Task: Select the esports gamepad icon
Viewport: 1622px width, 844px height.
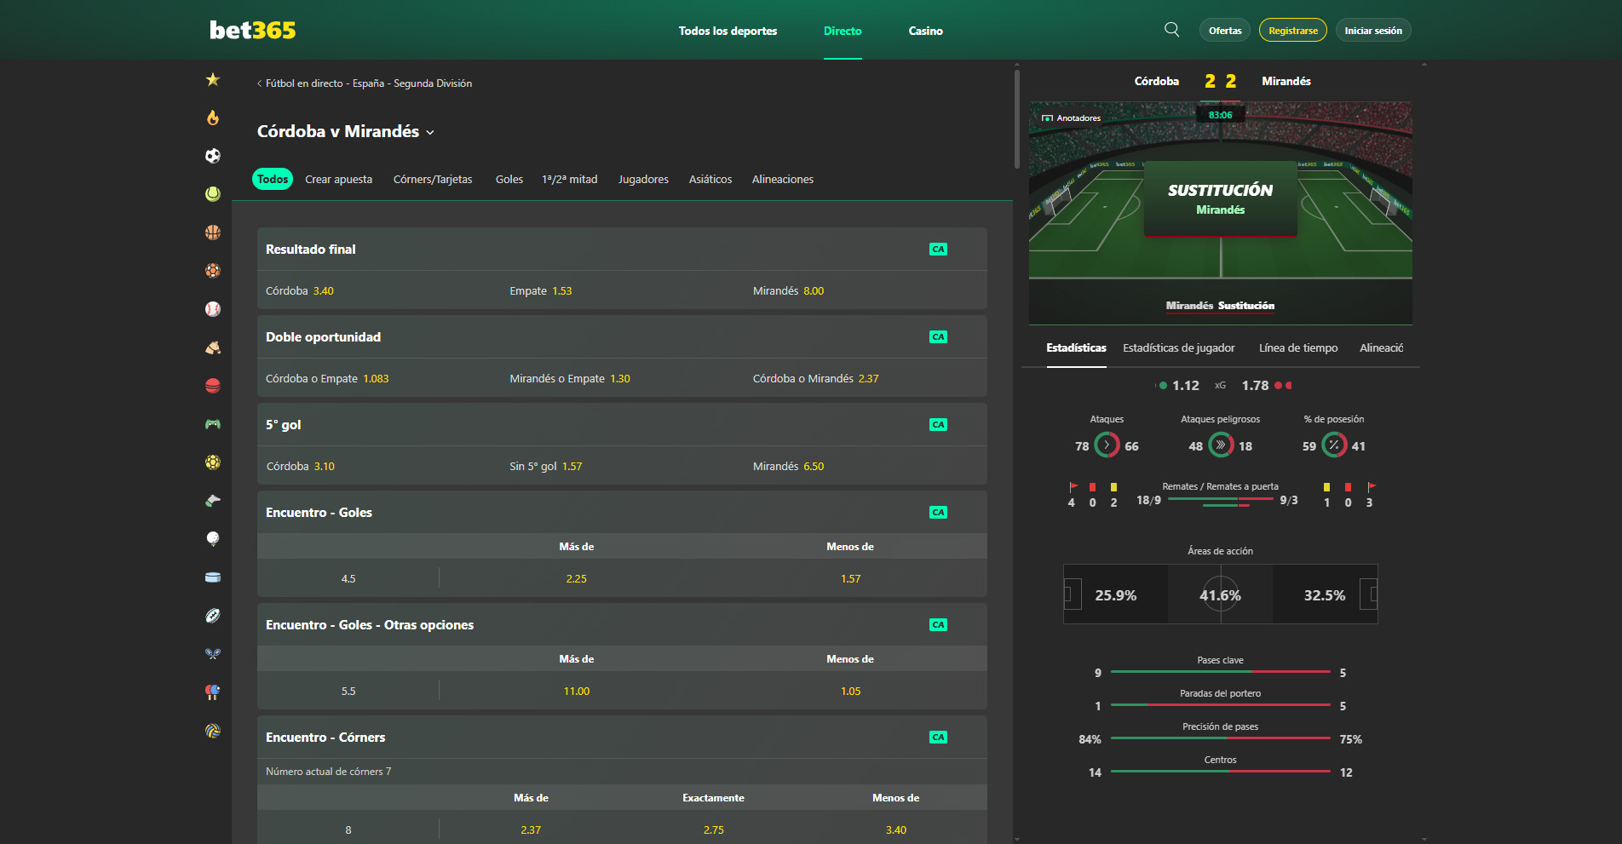Action: pyautogui.click(x=213, y=424)
